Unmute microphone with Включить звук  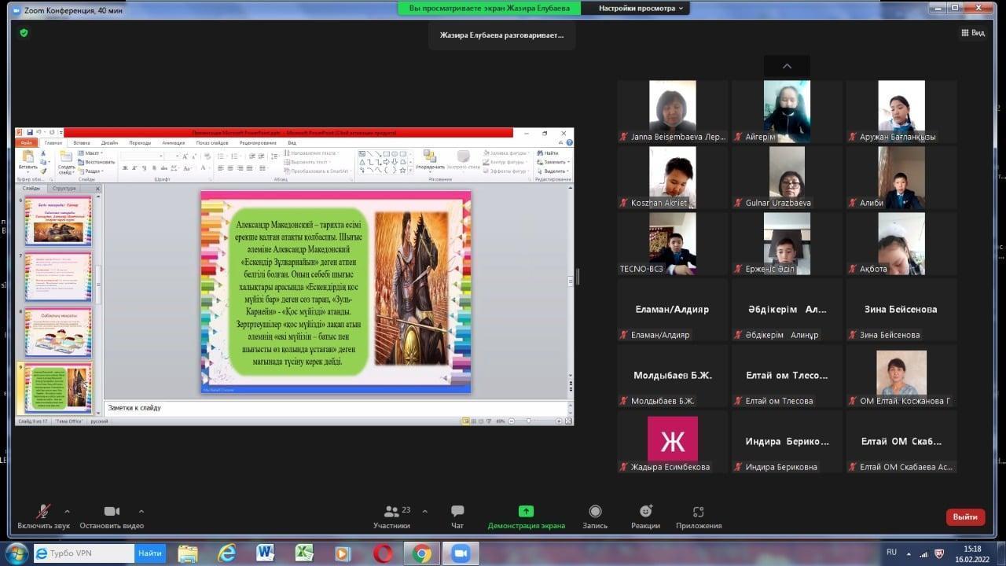44,516
